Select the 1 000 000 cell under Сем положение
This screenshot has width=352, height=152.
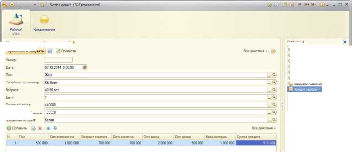click(x=64, y=143)
